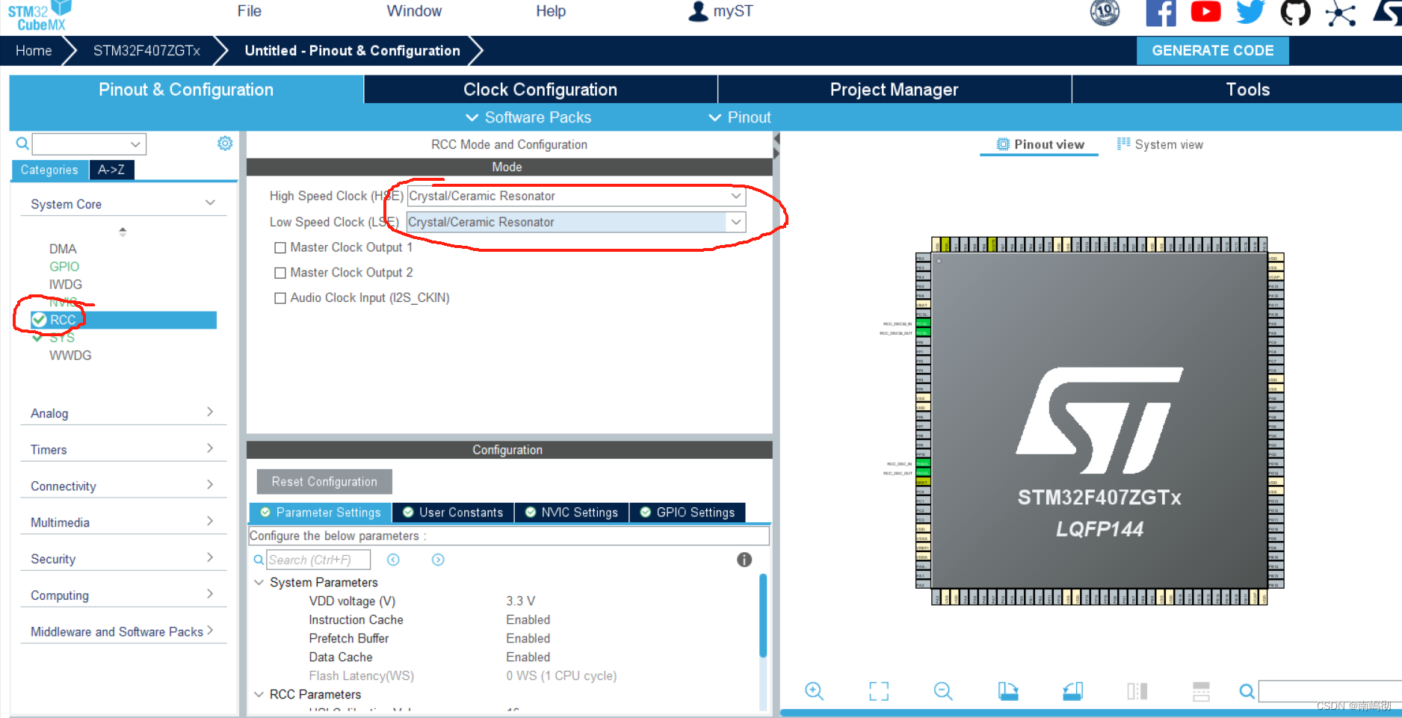Zoom out of the chip pinout

[x=943, y=691]
